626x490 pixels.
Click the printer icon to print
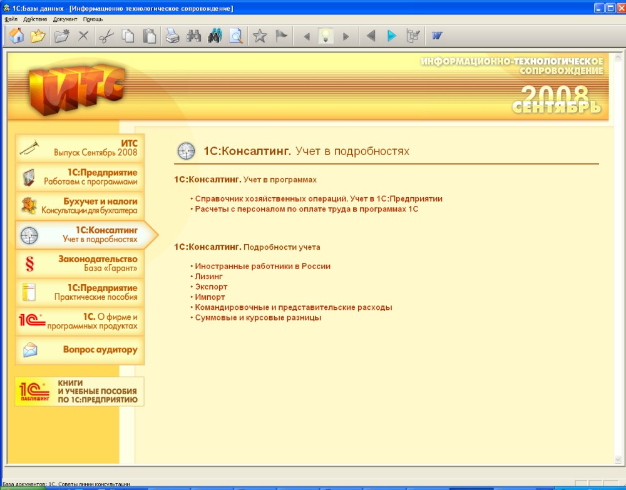tap(172, 36)
